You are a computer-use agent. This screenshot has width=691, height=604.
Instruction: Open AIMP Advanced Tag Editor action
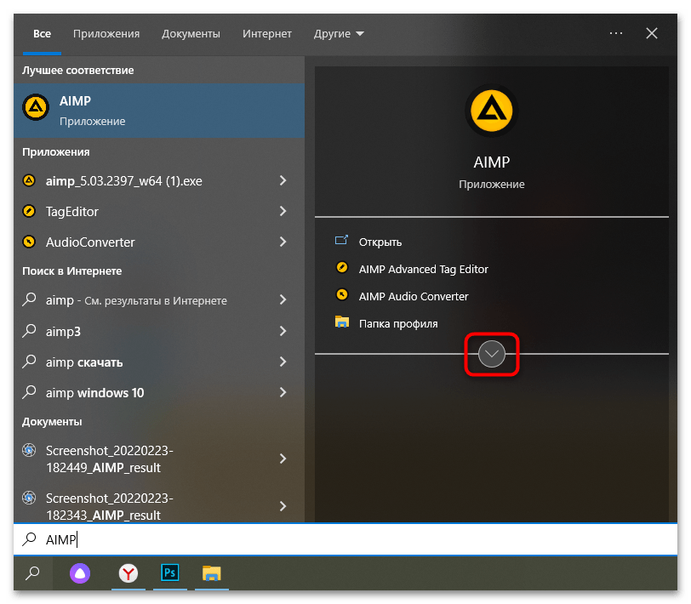[423, 269]
